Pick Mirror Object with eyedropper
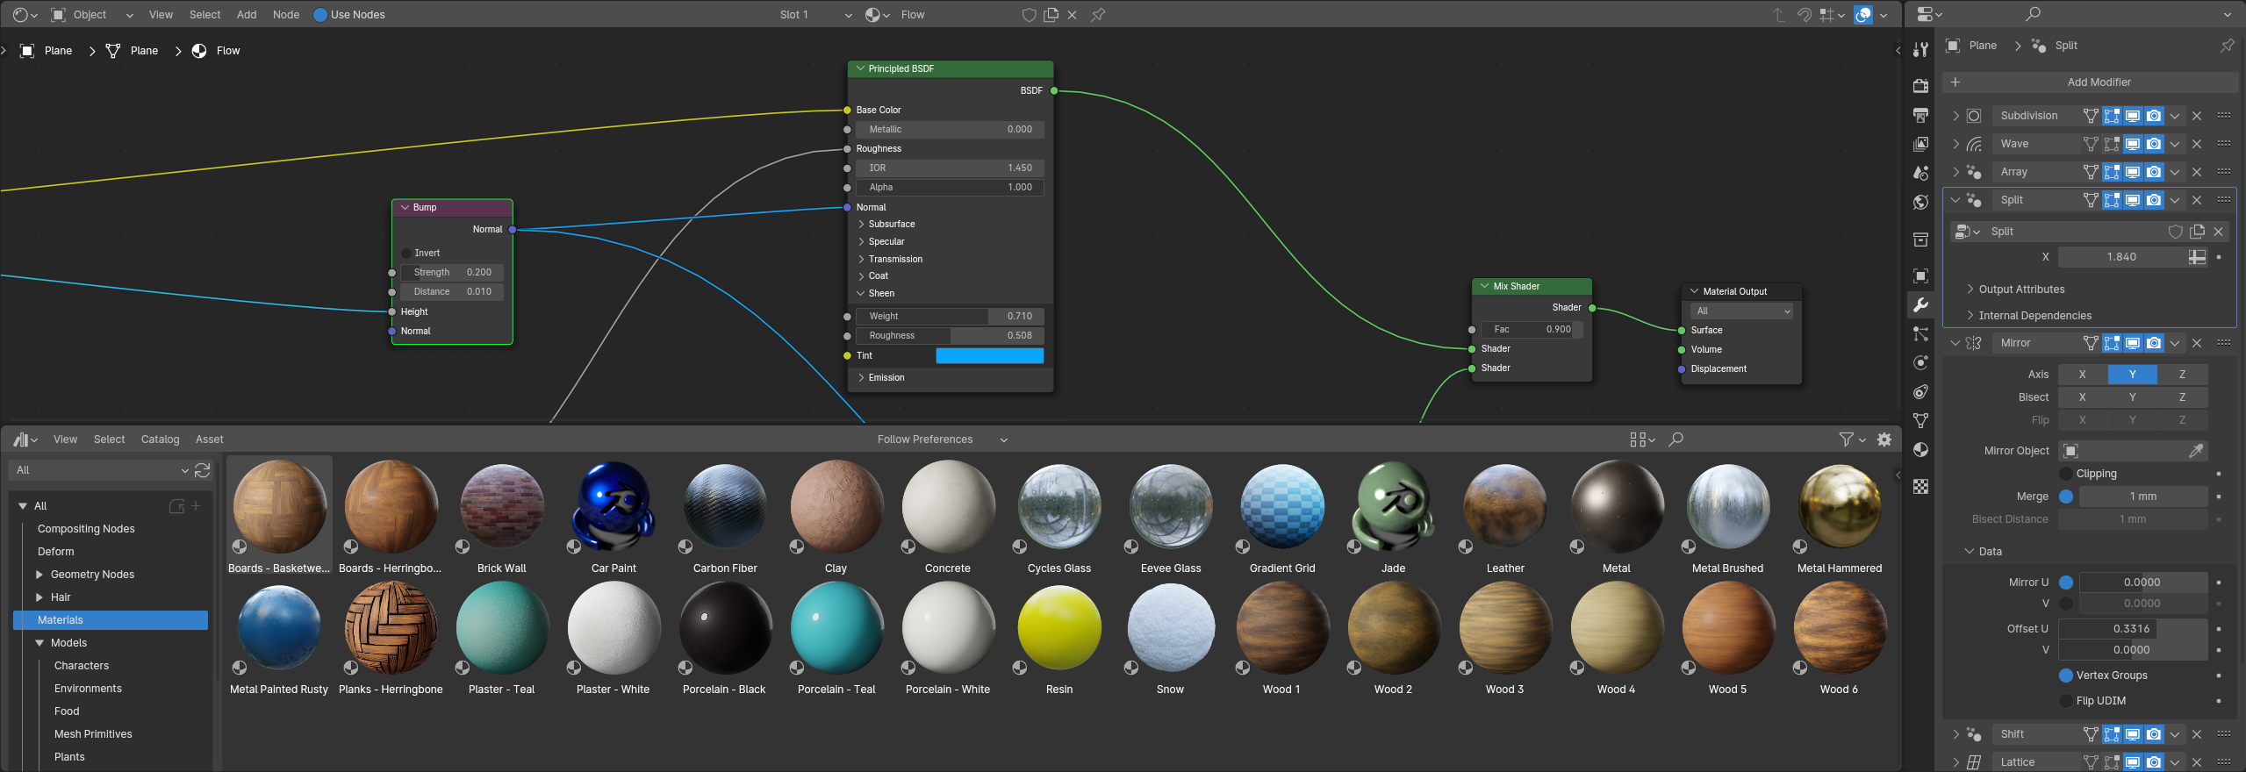Image resolution: width=2246 pixels, height=772 pixels. [x=2196, y=451]
